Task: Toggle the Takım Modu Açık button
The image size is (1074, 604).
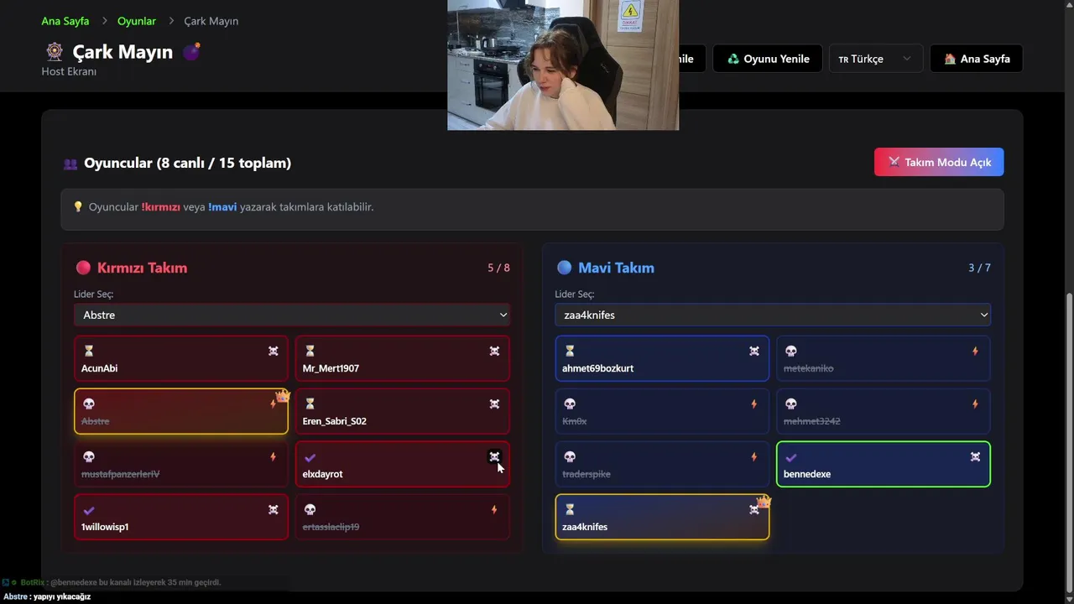Action: 939,162
